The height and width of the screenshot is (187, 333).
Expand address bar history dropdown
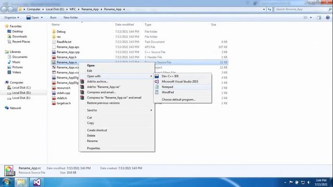point(264,9)
